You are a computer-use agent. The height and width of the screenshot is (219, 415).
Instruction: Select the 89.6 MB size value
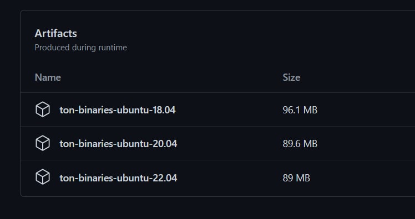point(300,144)
